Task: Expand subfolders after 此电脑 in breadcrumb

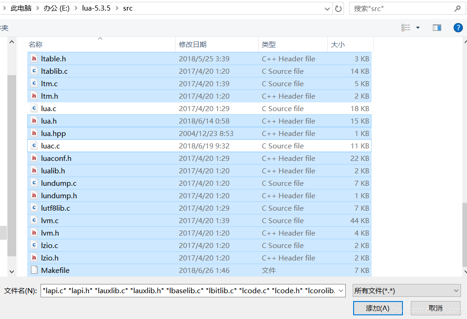Action: [x=37, y=8]
